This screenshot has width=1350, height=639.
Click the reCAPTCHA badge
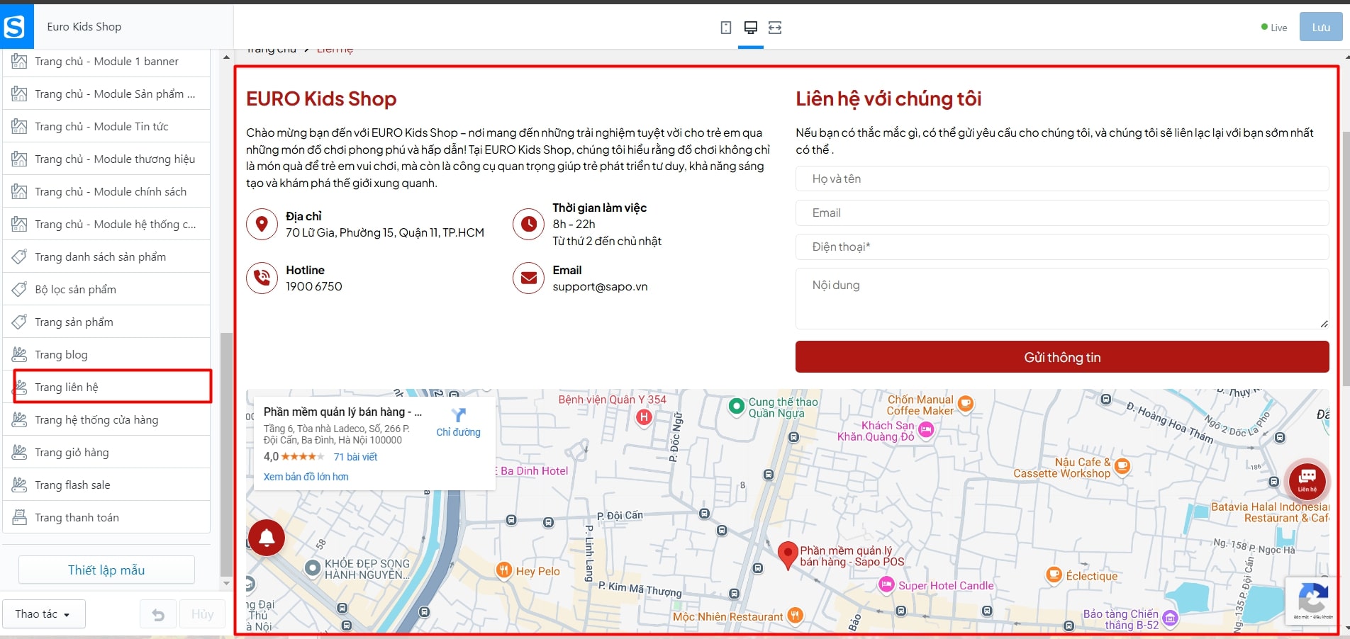tap(1312, 601)
